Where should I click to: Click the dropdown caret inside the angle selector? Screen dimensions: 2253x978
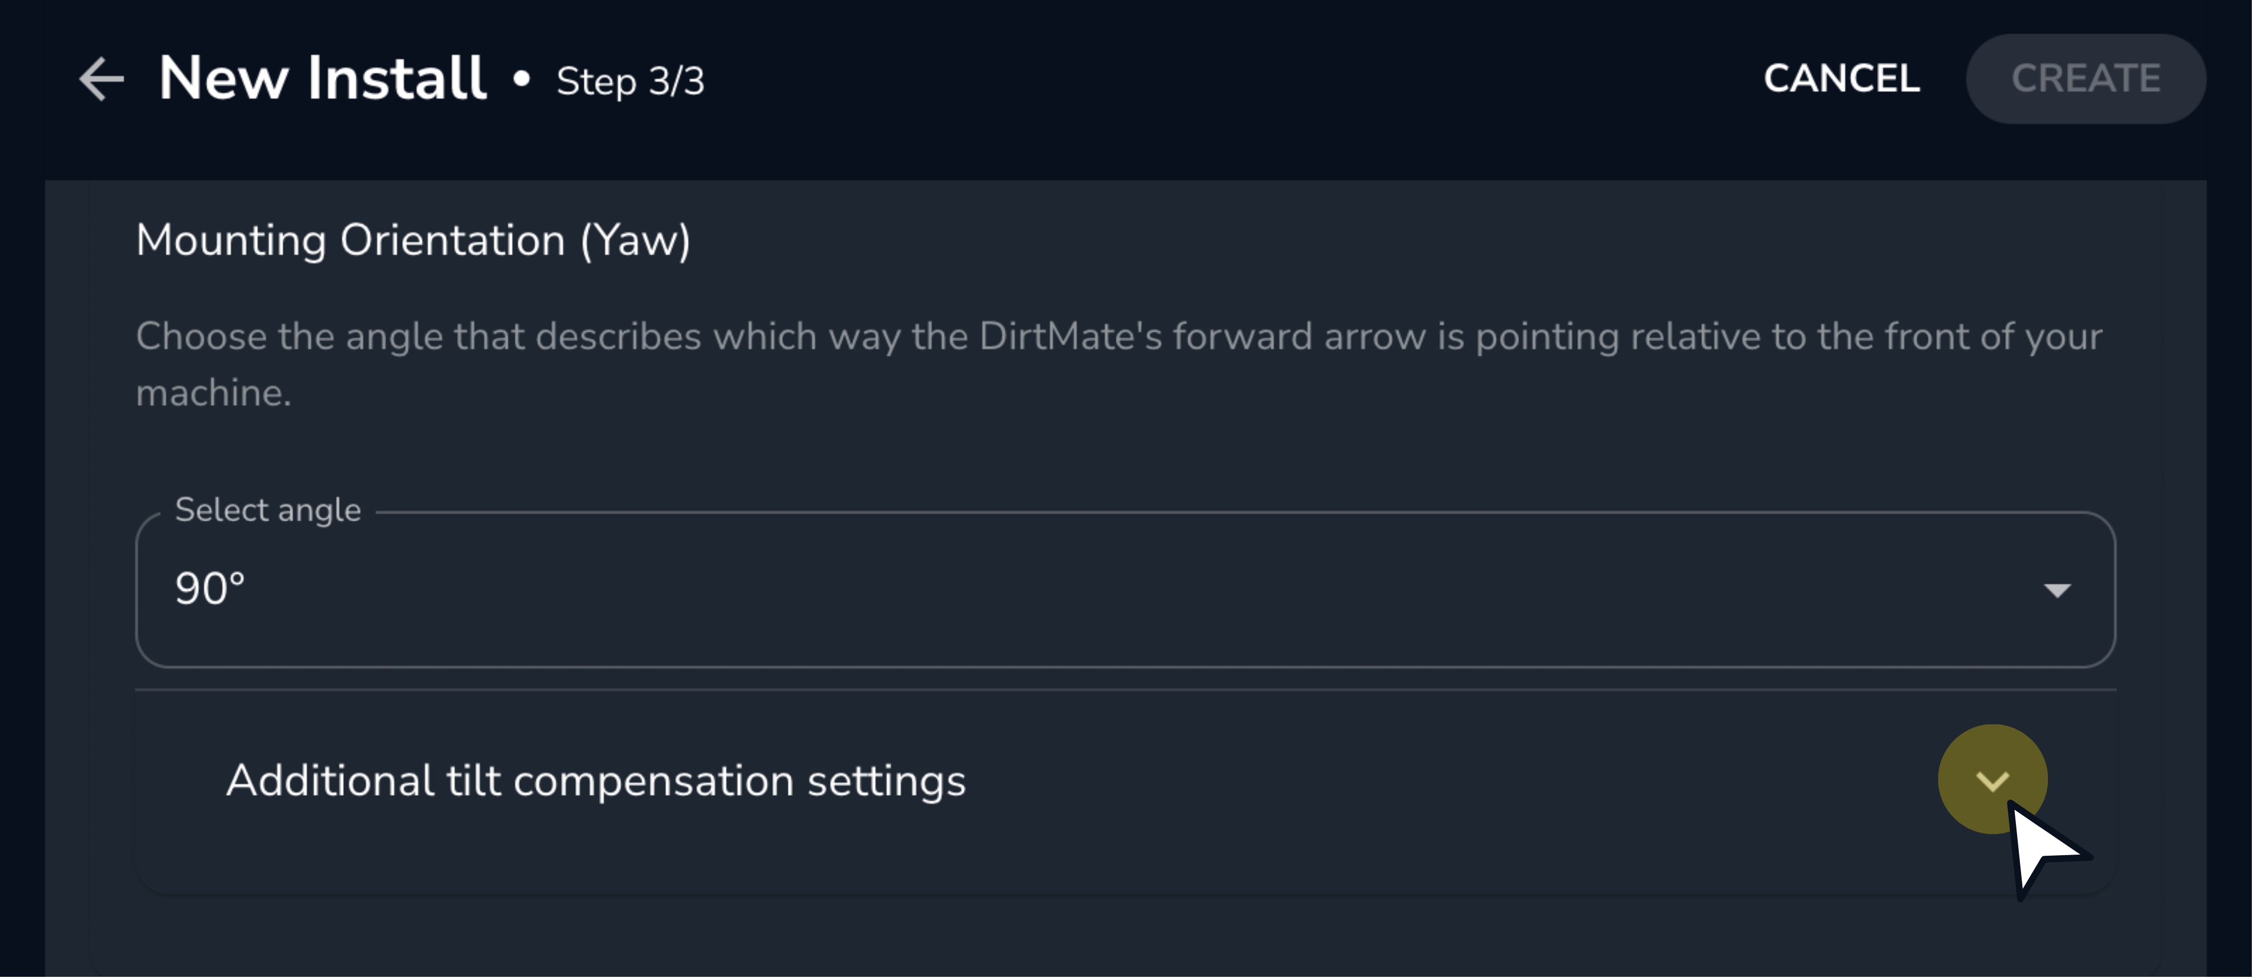click(x=2056, y=591)
